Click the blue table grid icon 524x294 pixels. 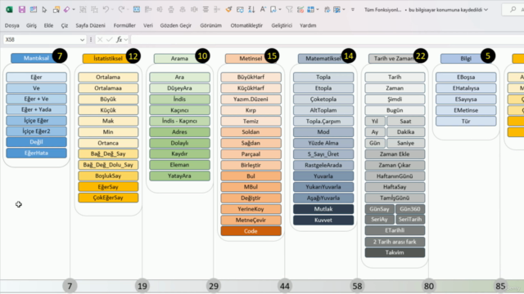click(311, 10)
